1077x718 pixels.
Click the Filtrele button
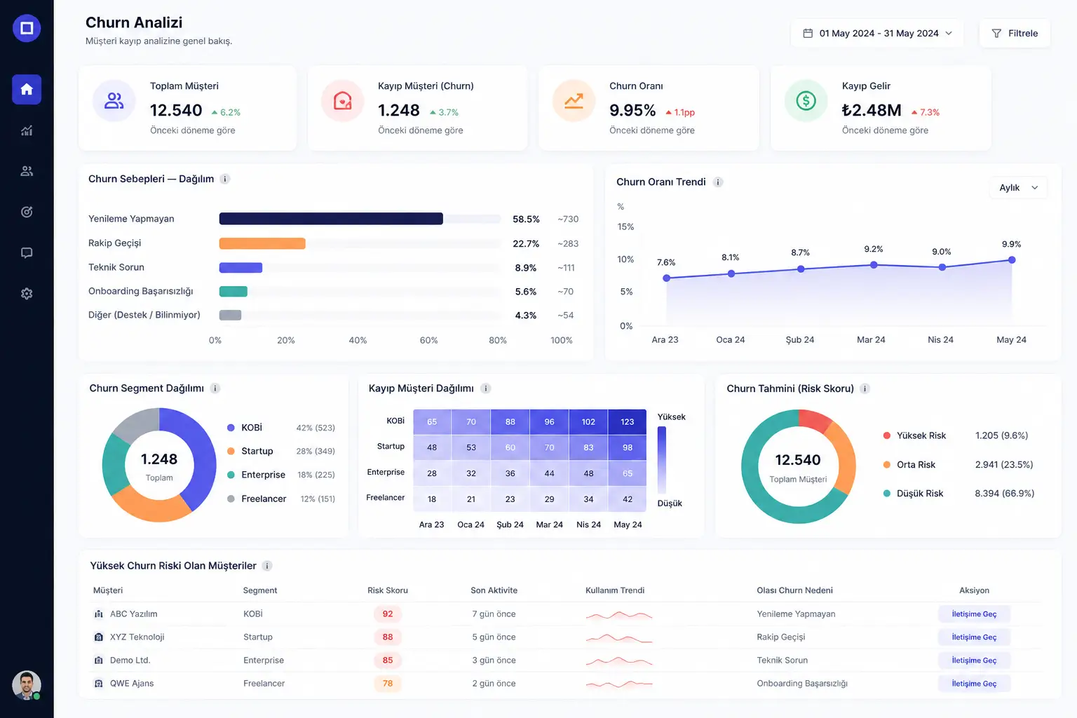(x=1015, y=33)
